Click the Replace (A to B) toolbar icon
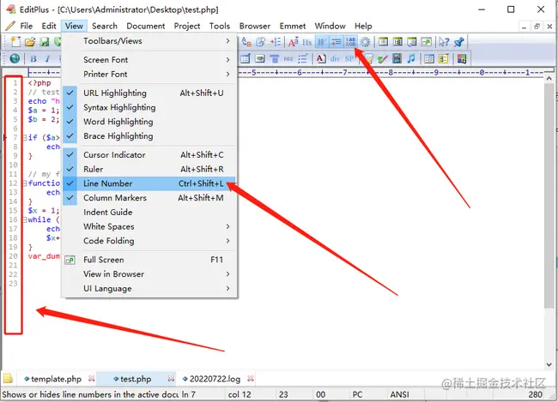The height and width of the screenshot is (402, 558). [x=246, y=42]
